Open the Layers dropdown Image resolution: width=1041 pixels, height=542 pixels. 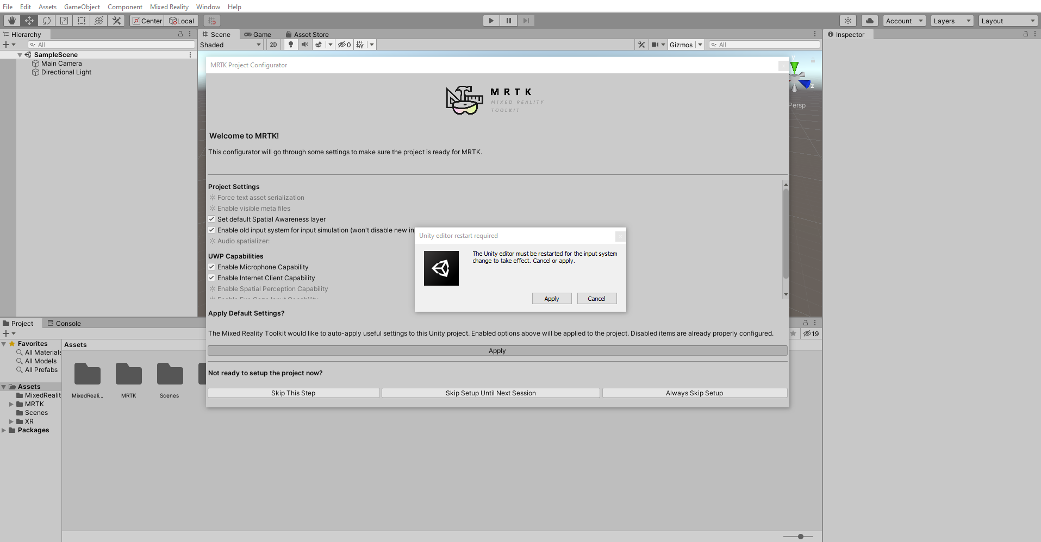click(x=952, y=21)
